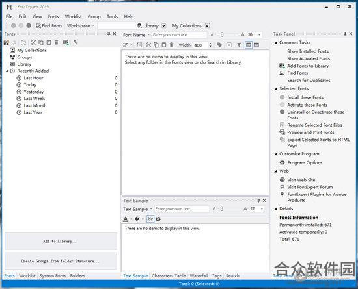Image resolution: width=358 pixels, height=289 pixels.
Task: Click the paint bucket background color icon
Action: (137, 219)
